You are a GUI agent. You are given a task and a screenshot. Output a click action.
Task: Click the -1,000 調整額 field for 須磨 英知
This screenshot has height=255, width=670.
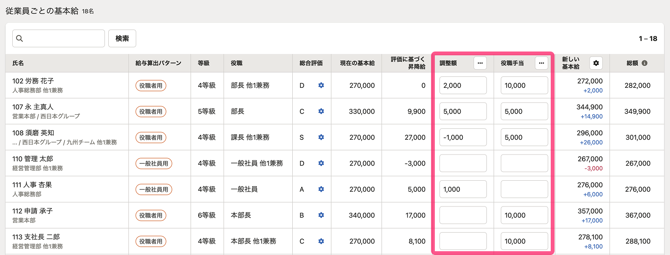[463, 137]
